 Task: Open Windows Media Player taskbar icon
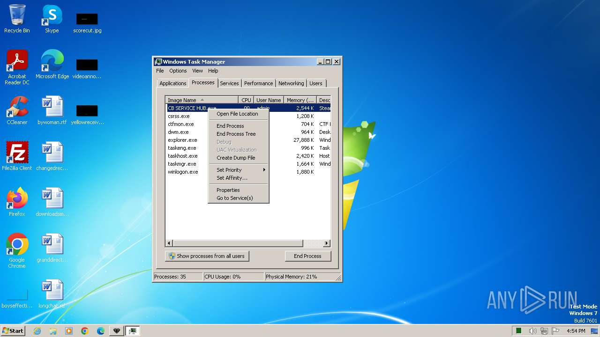tap(69, 331)
